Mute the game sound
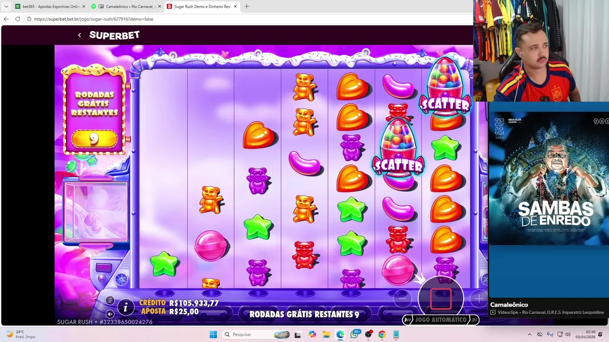The width and height of the screenshot is (609, 342). point(110,314)
